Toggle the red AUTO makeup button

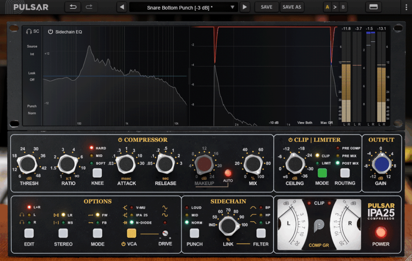[228, 173]
